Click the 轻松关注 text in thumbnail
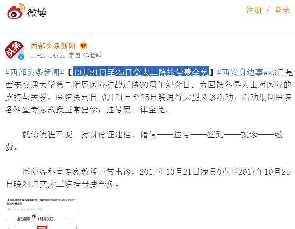The height and width of the screenshot is (229, 295). 46,219
